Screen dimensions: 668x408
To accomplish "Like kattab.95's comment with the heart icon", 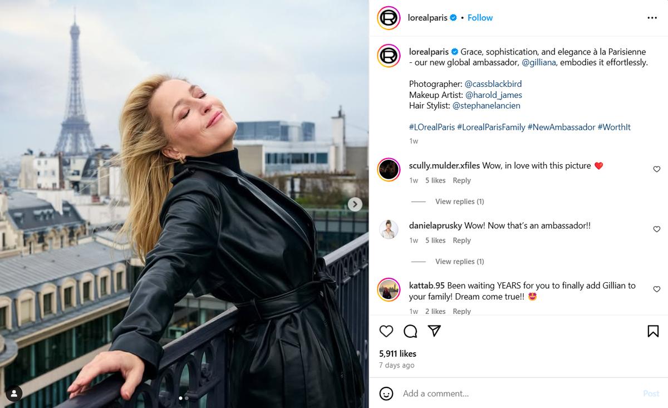I will tap(657, 289).
